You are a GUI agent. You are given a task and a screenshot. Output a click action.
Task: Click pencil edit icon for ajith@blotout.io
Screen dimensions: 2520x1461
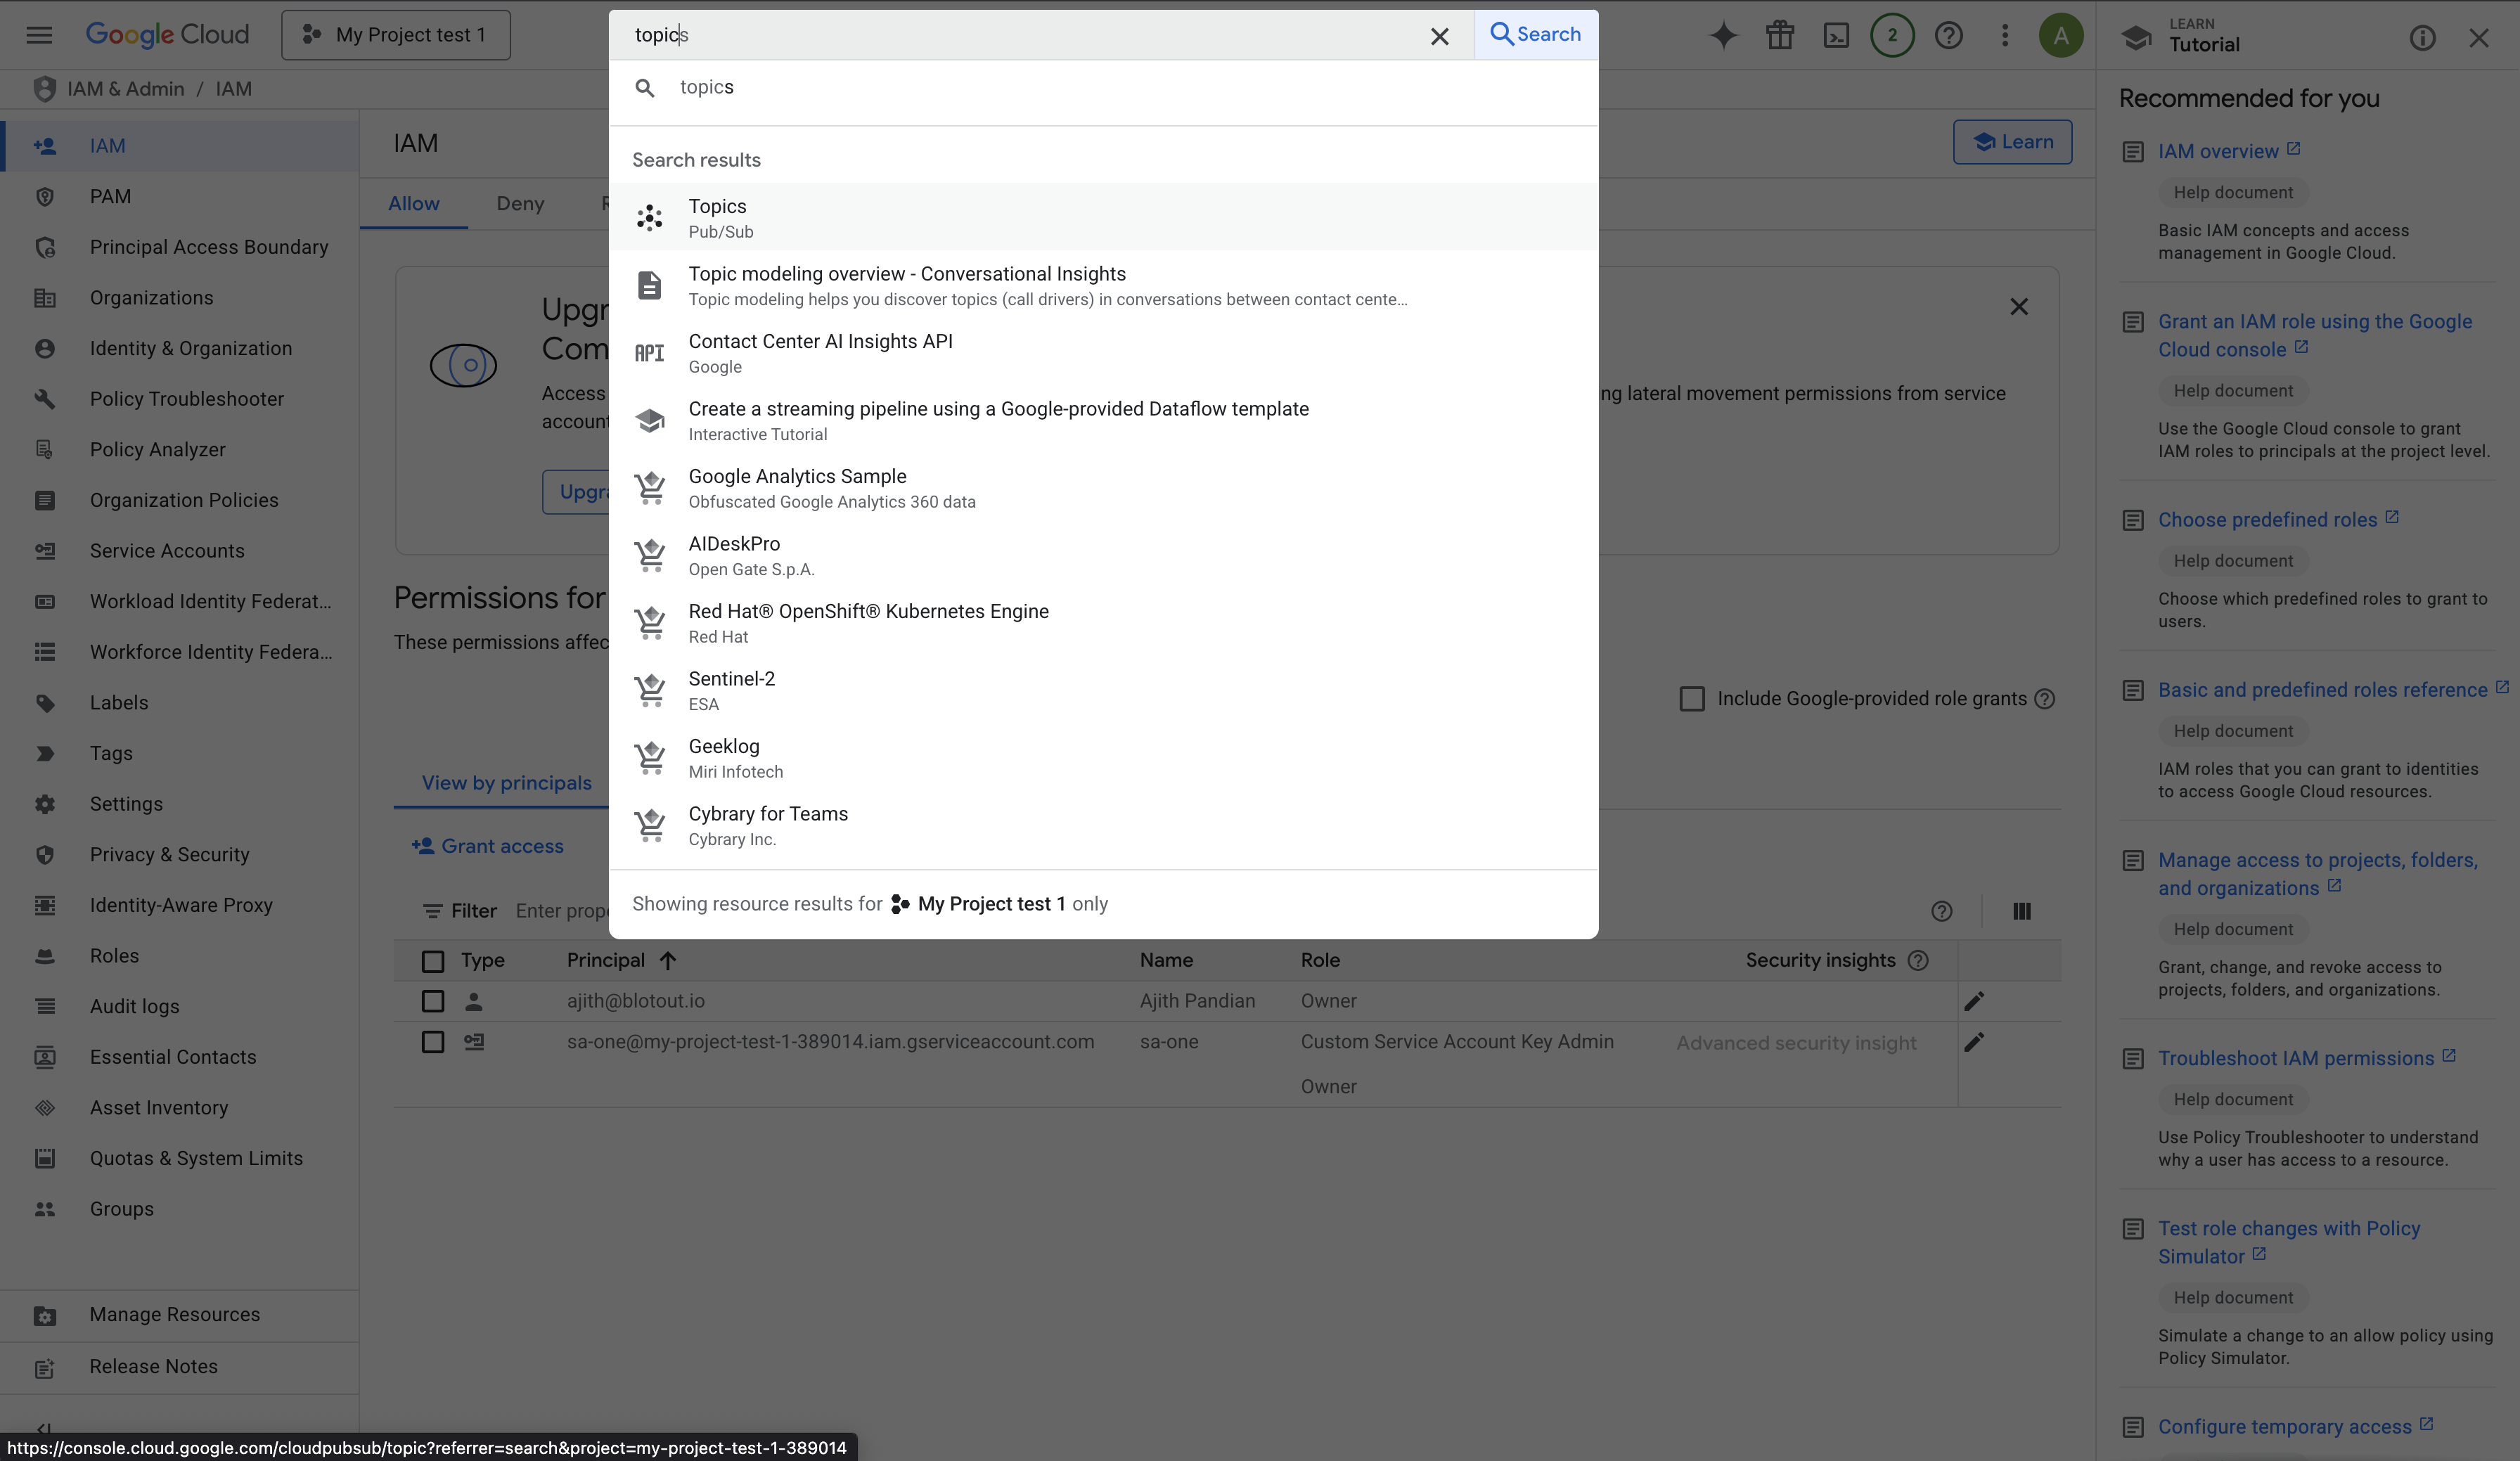click(1974, 1001)
